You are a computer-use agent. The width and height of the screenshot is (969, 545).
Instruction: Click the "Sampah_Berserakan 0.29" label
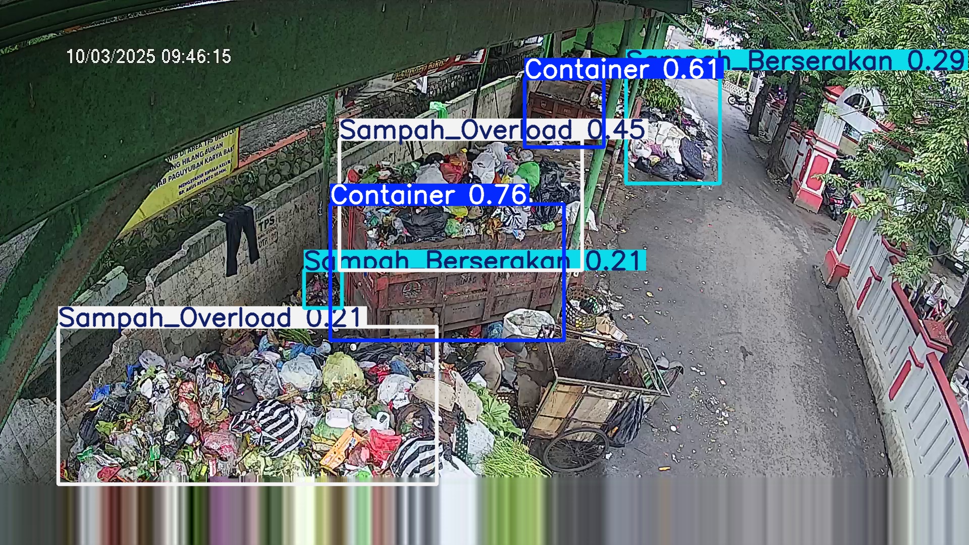[x=796, y=61]
